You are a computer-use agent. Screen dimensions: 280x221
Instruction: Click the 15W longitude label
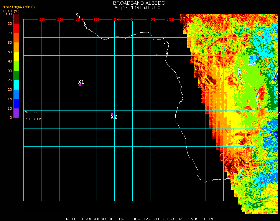pos(79,19)
